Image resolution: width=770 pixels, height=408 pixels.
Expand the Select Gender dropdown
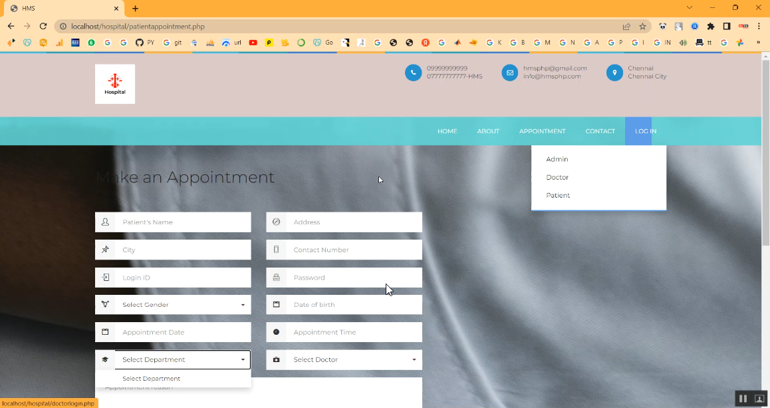(x=182, y=305)
